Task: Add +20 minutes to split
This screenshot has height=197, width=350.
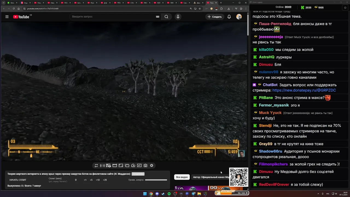Action: point(105,180)
